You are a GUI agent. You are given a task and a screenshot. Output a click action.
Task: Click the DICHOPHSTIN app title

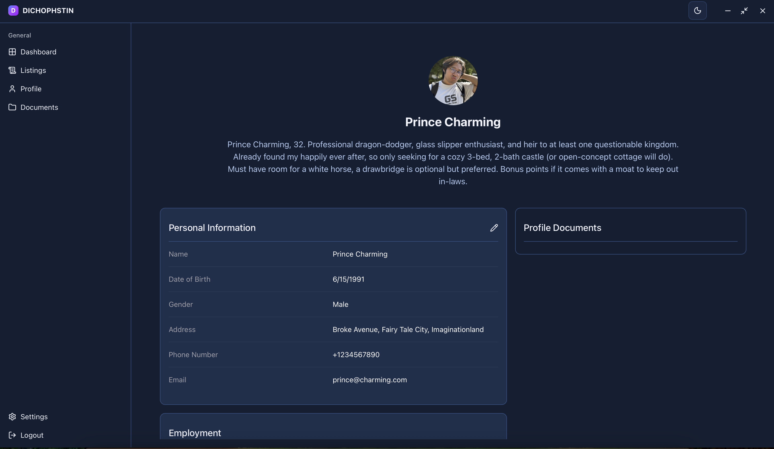point(48,11)
